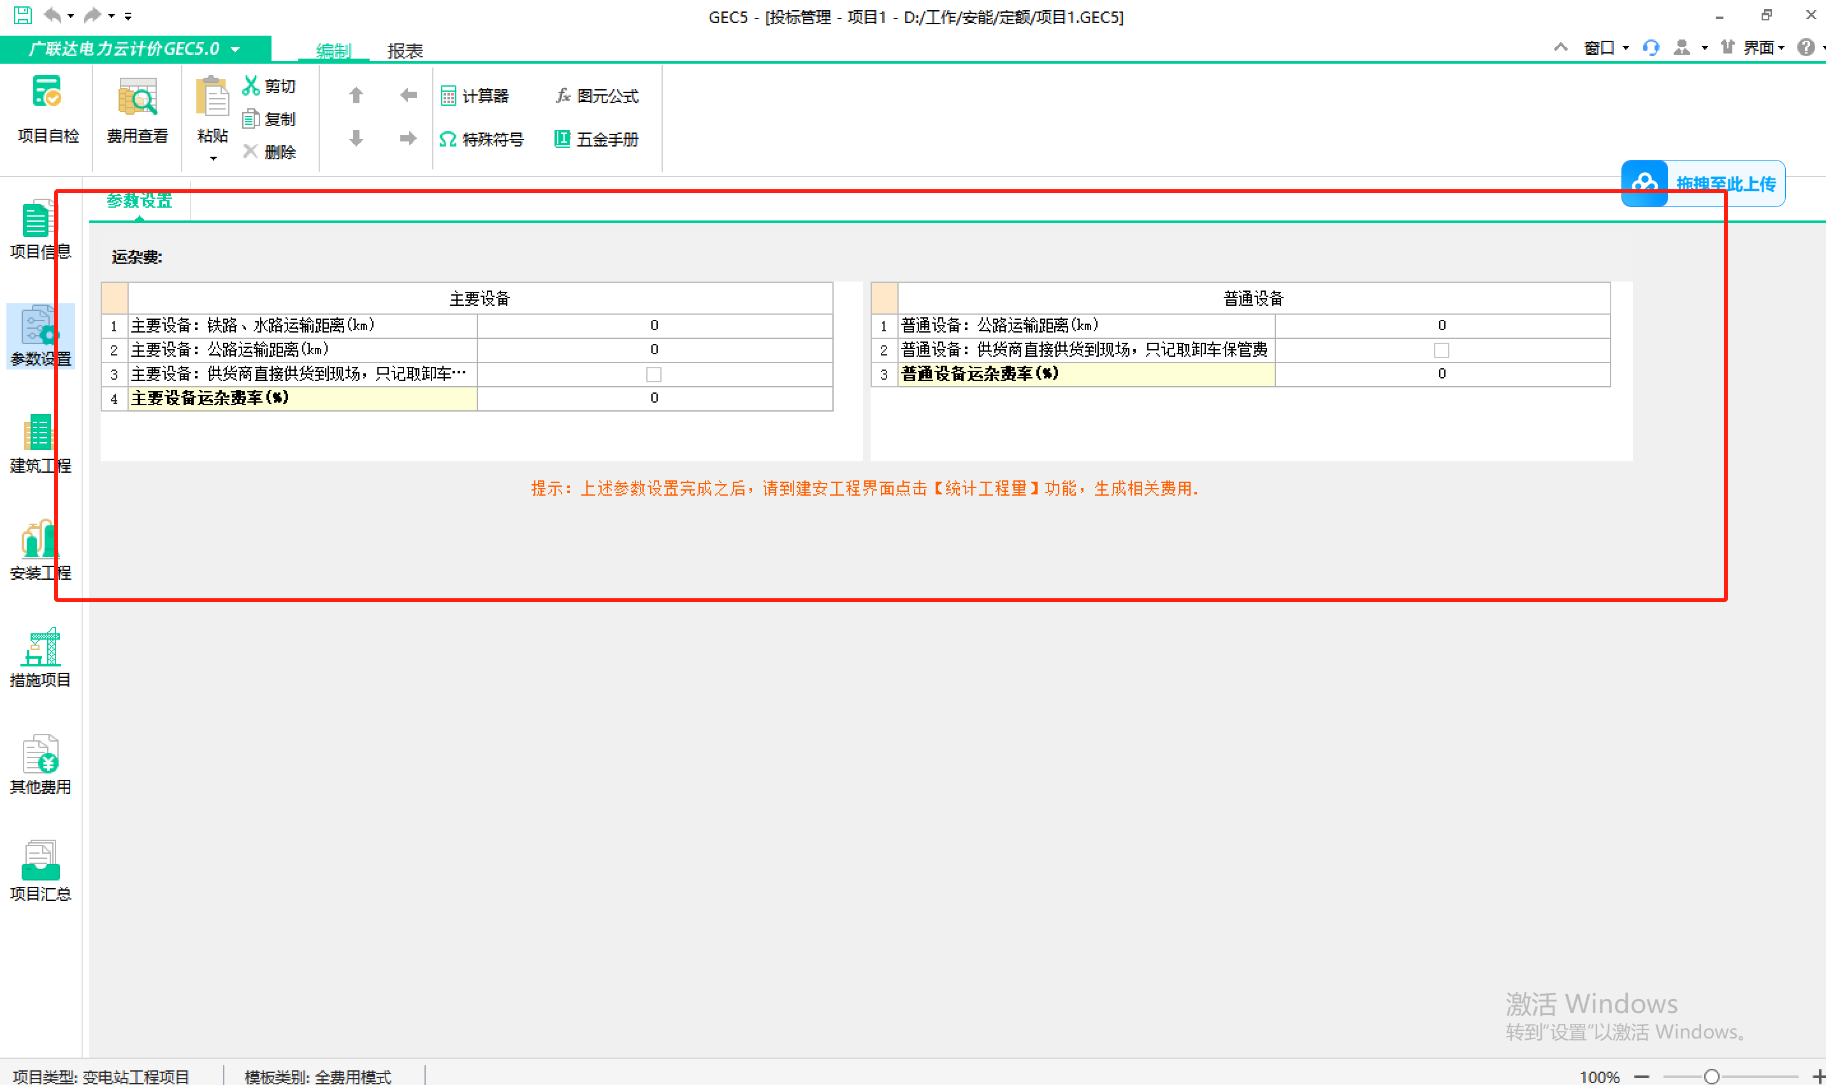
Task: Expand the 粘贴 paste options arrow
Action: (213, 158)
